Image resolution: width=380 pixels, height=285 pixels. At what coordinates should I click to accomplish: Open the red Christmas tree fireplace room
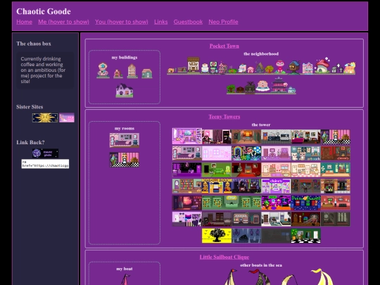click(x=246, y=170)
